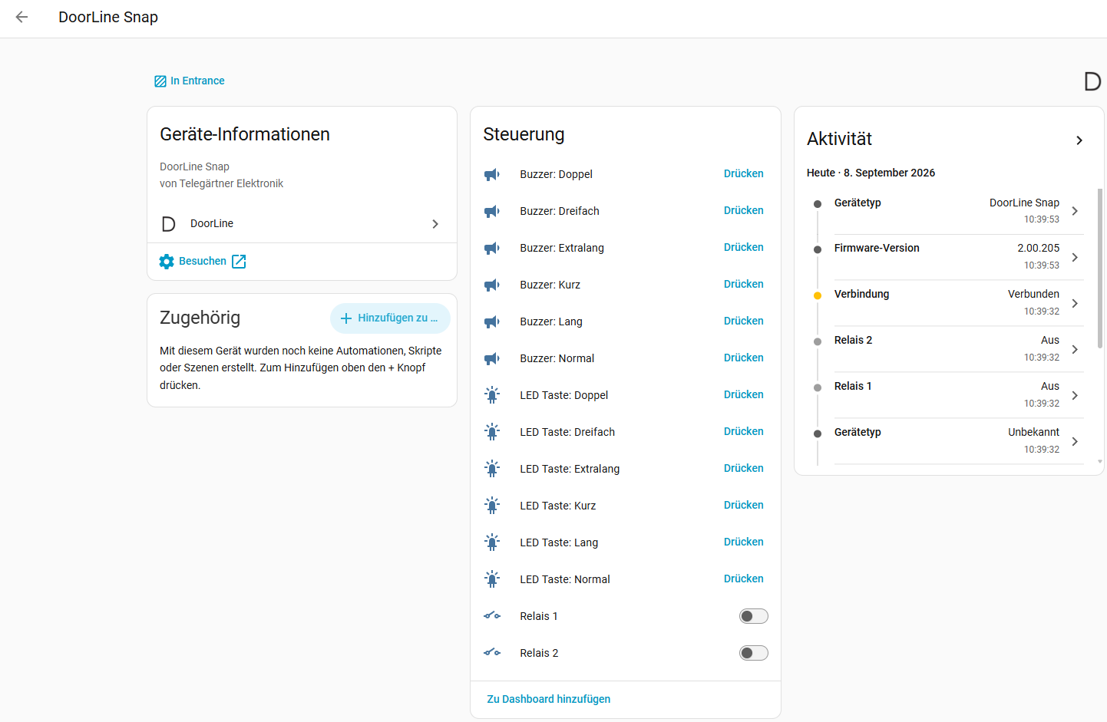Toggle the Relais 2 switch
The image size is (1107, 722).
click(x=754, y=653)
